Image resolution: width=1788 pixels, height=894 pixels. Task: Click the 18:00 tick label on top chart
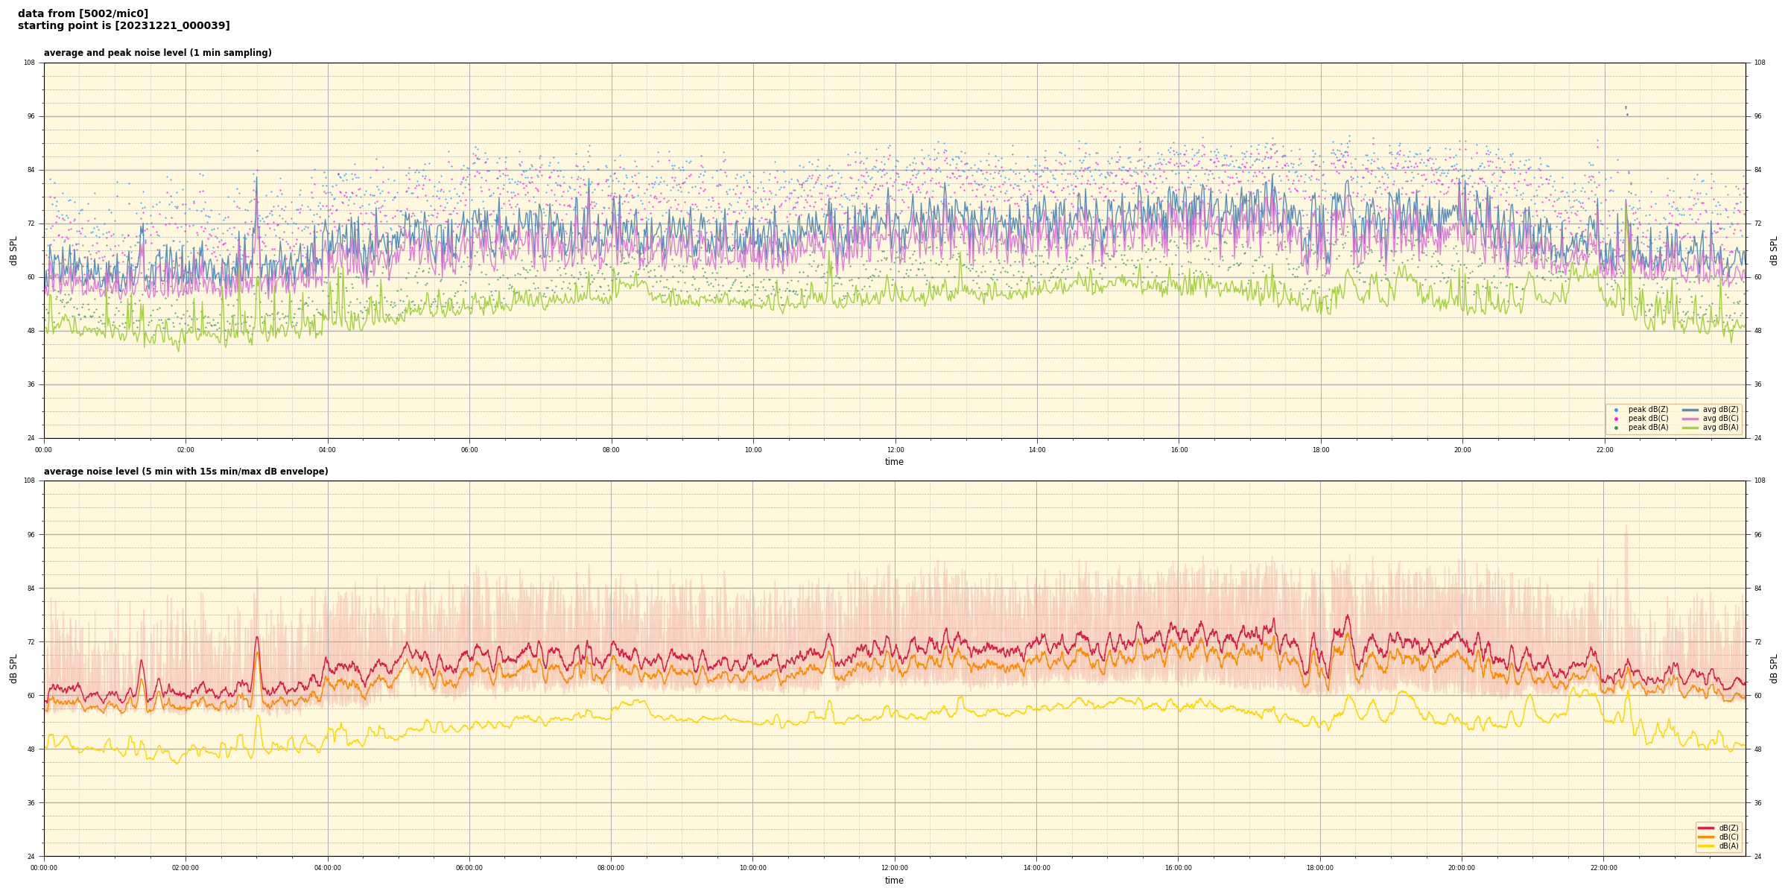tap(1320, 450)
